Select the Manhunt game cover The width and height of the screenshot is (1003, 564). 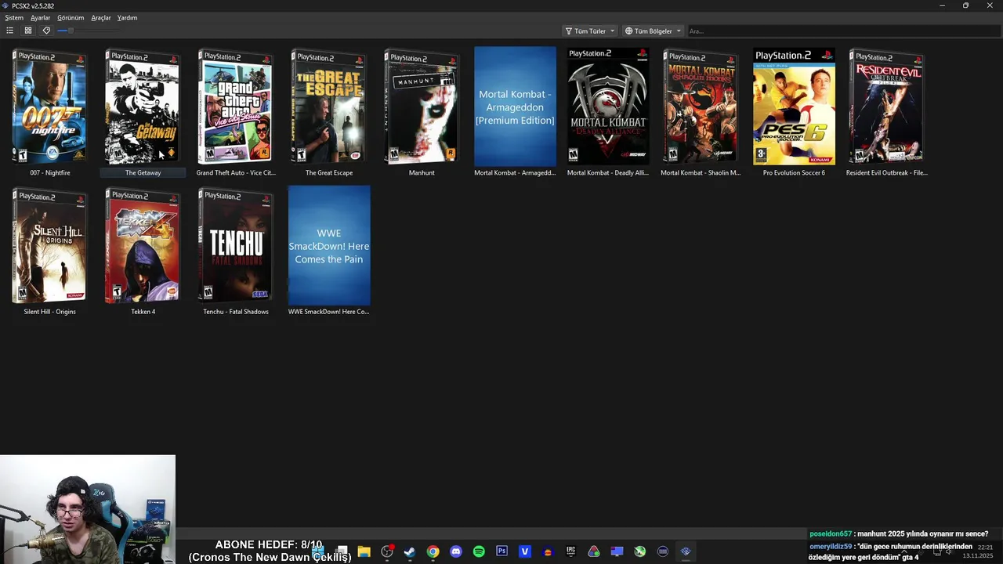coord(422,107)
